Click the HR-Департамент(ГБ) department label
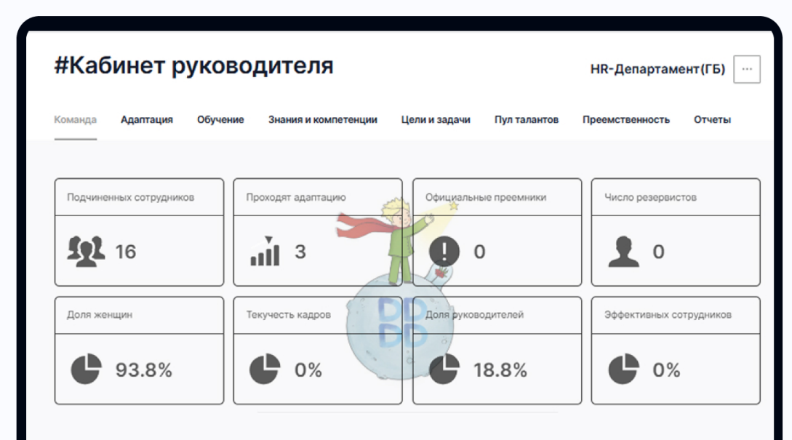792x440 pixels. (x=657, y=69)
